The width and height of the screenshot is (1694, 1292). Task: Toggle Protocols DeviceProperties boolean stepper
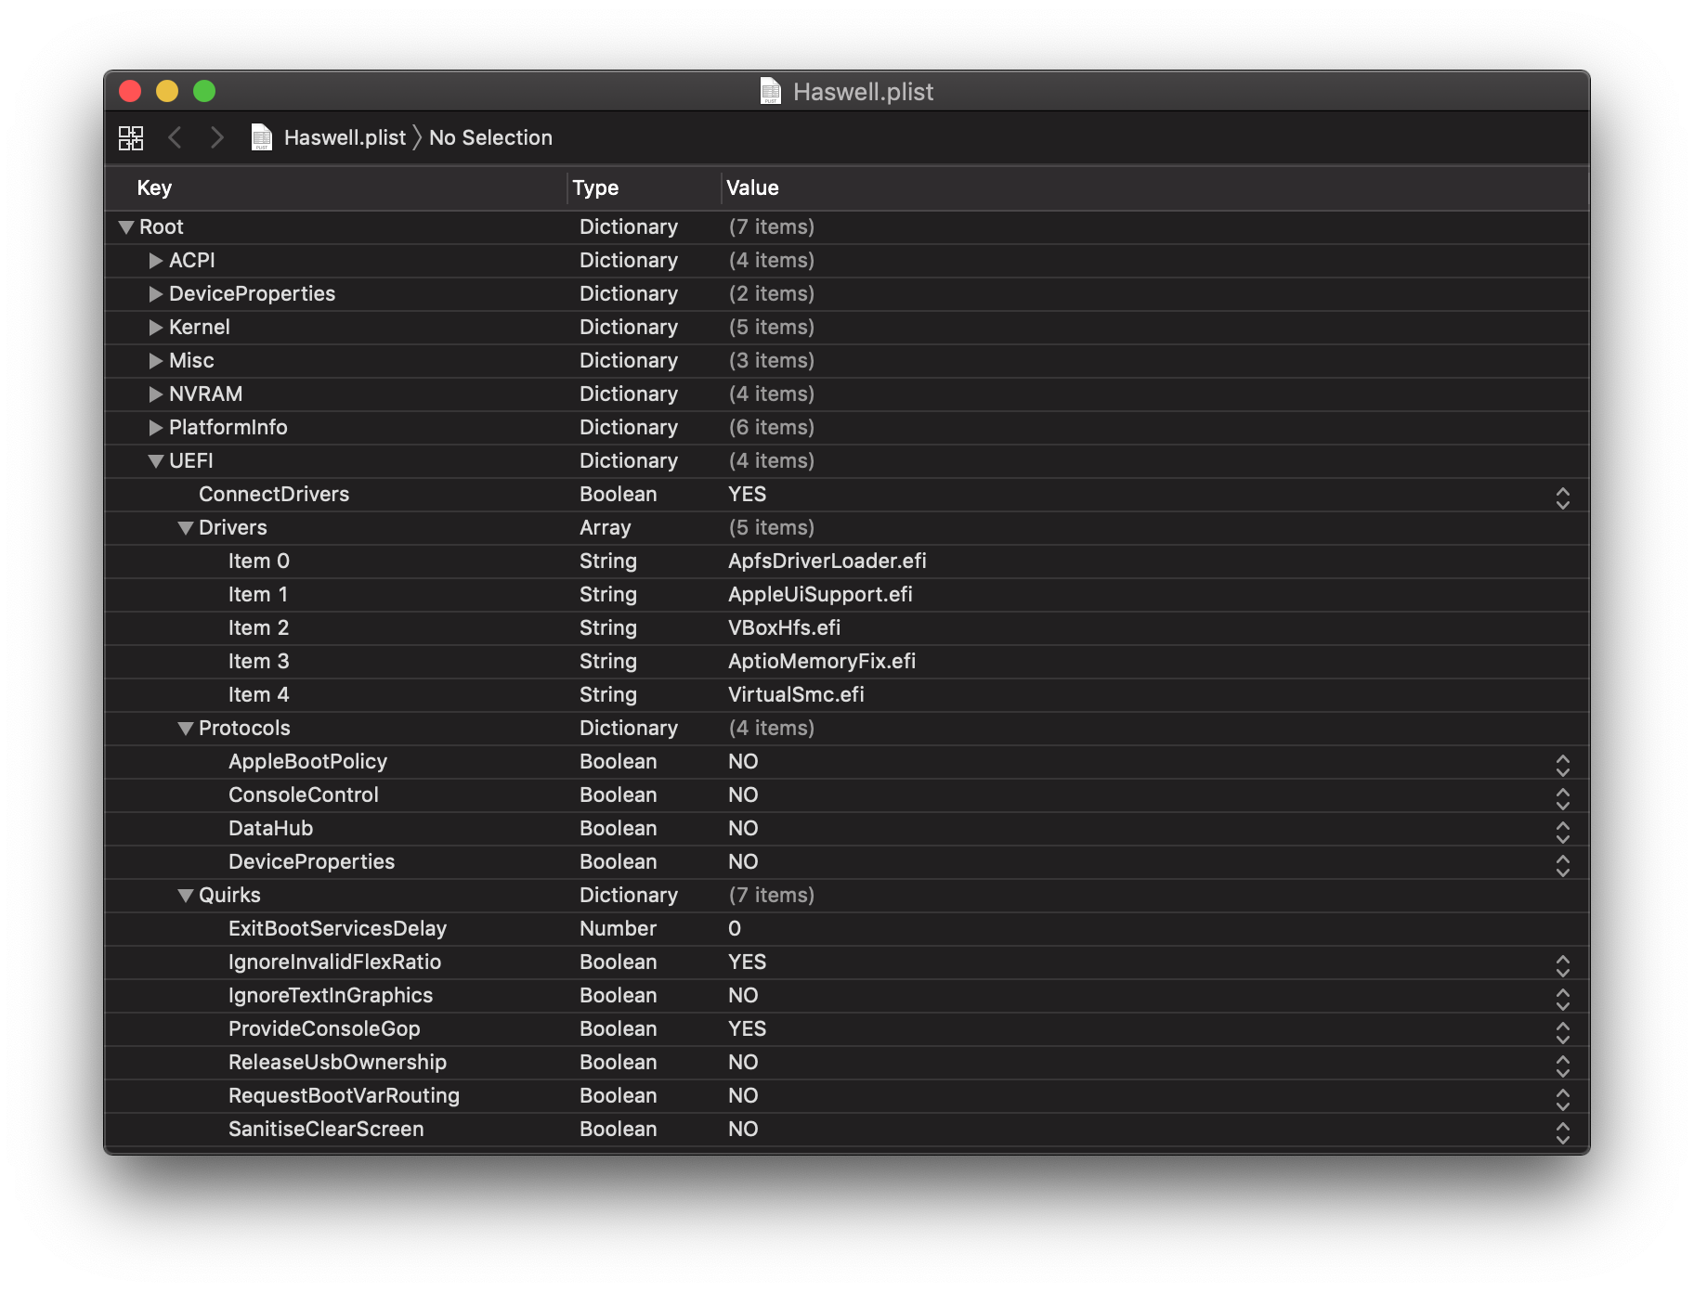click(1563, 866)
